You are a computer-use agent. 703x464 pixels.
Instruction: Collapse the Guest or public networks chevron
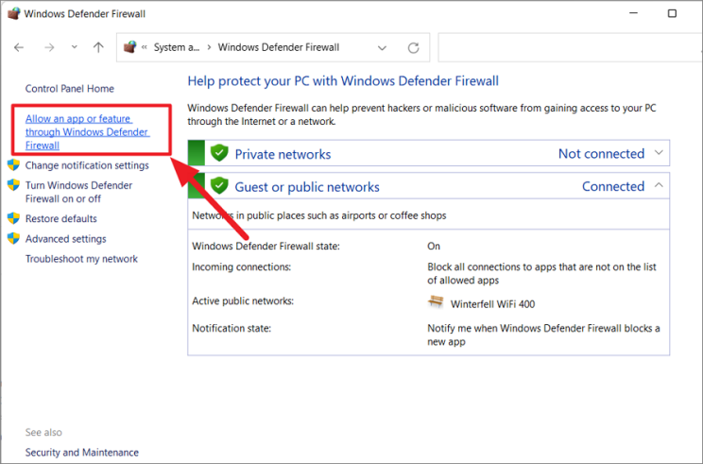(659, 184)
